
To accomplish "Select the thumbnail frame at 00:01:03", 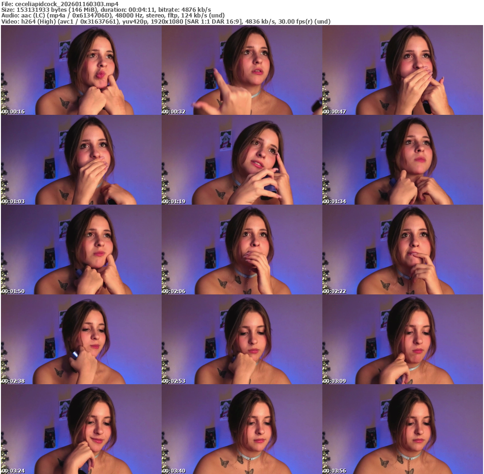I will (81, 160).
